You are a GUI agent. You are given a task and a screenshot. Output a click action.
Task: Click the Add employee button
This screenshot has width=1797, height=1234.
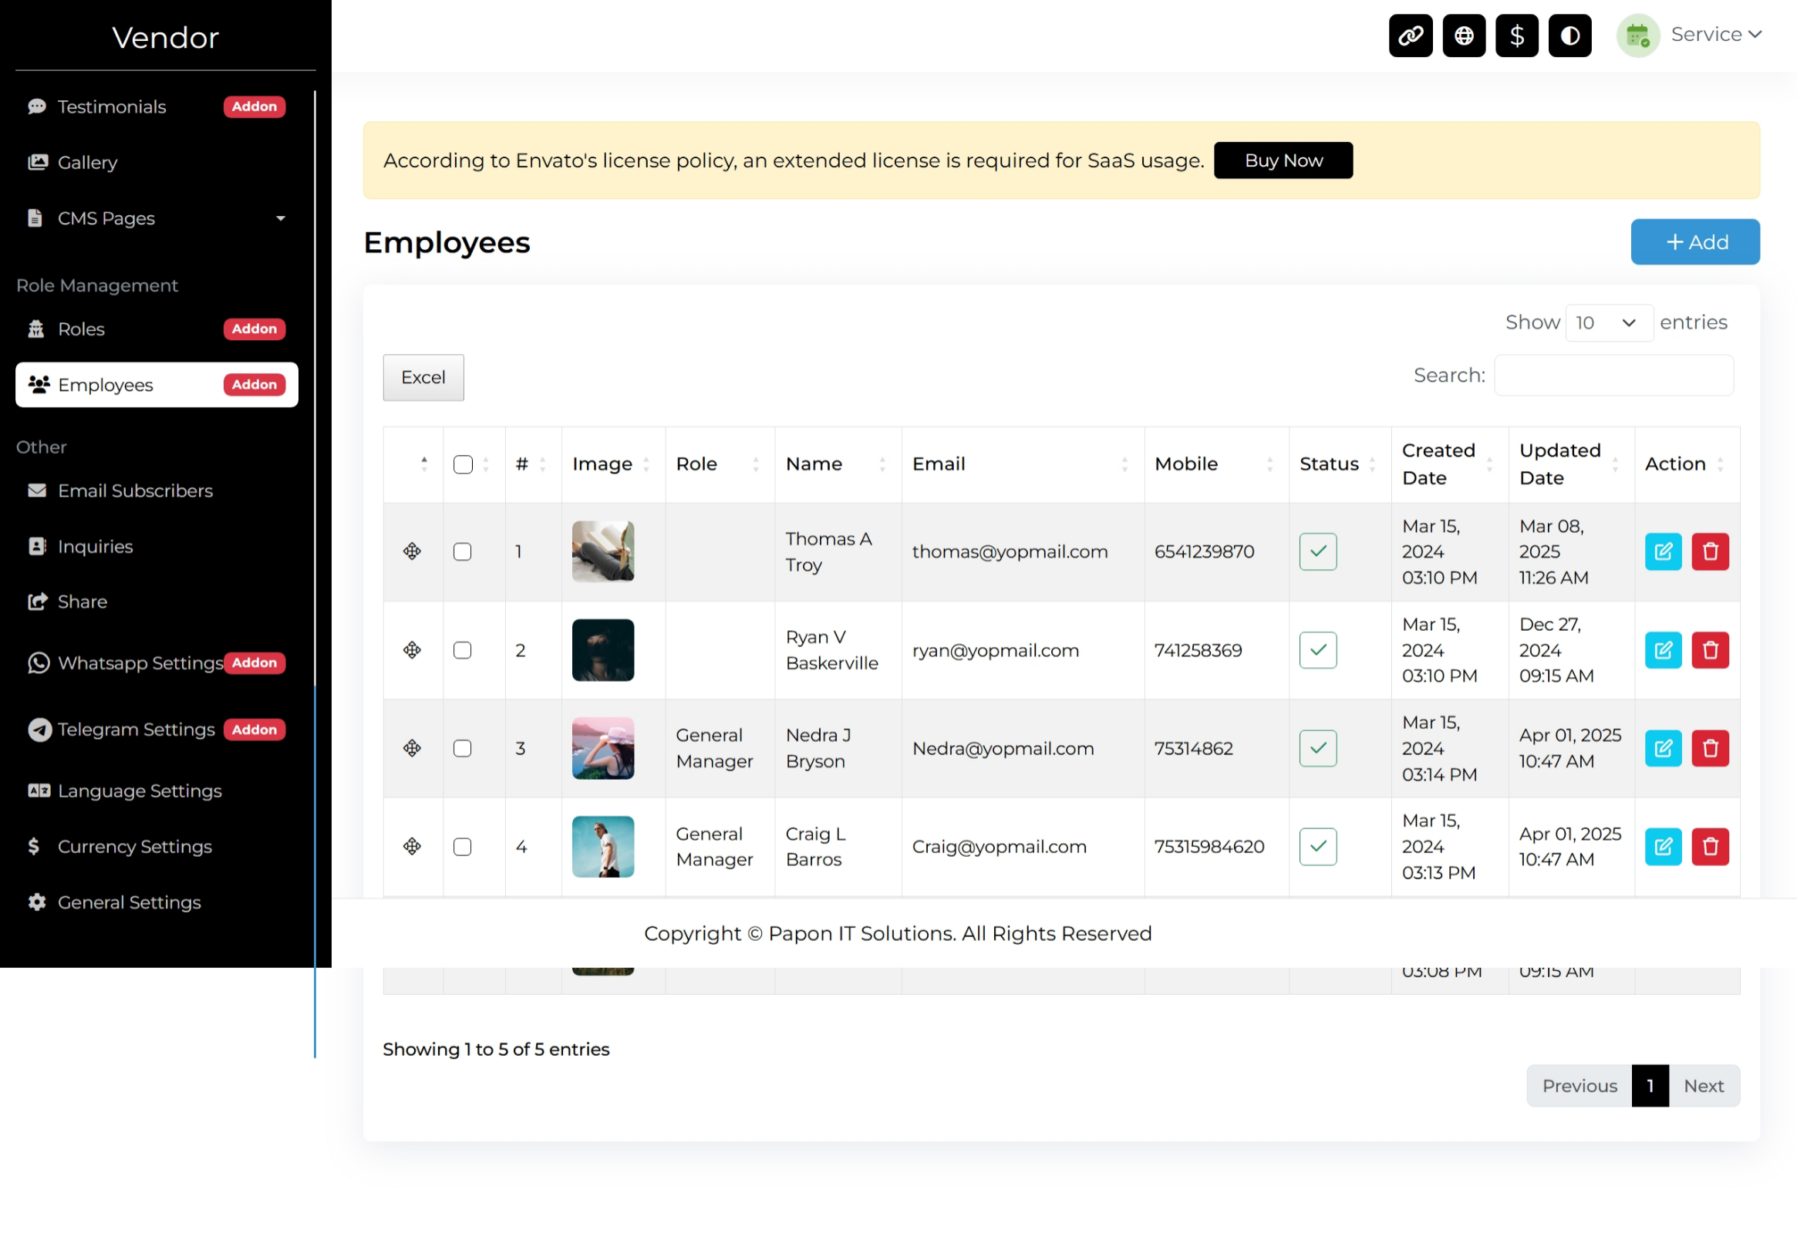pyautogui.click(x=1695, y=242)
